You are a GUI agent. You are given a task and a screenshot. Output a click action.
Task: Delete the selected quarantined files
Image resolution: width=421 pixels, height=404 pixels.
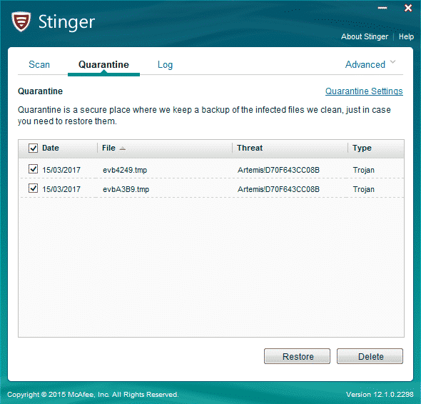[370, 356]
